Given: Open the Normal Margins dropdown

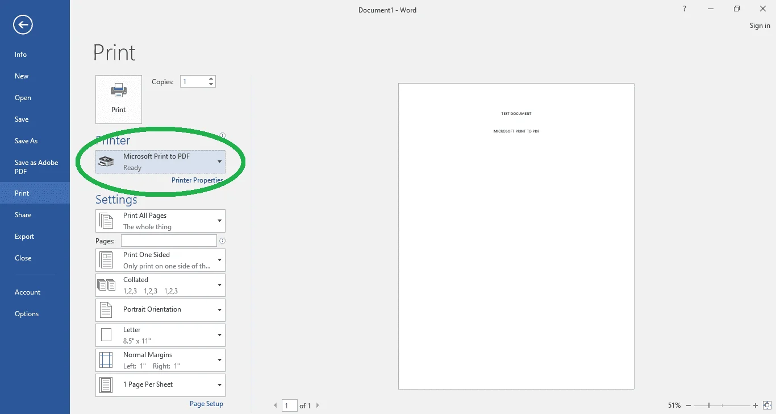Looking at the screenshot, I should point(160,360).
